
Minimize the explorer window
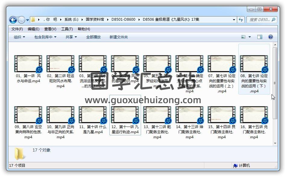point(251,9)
